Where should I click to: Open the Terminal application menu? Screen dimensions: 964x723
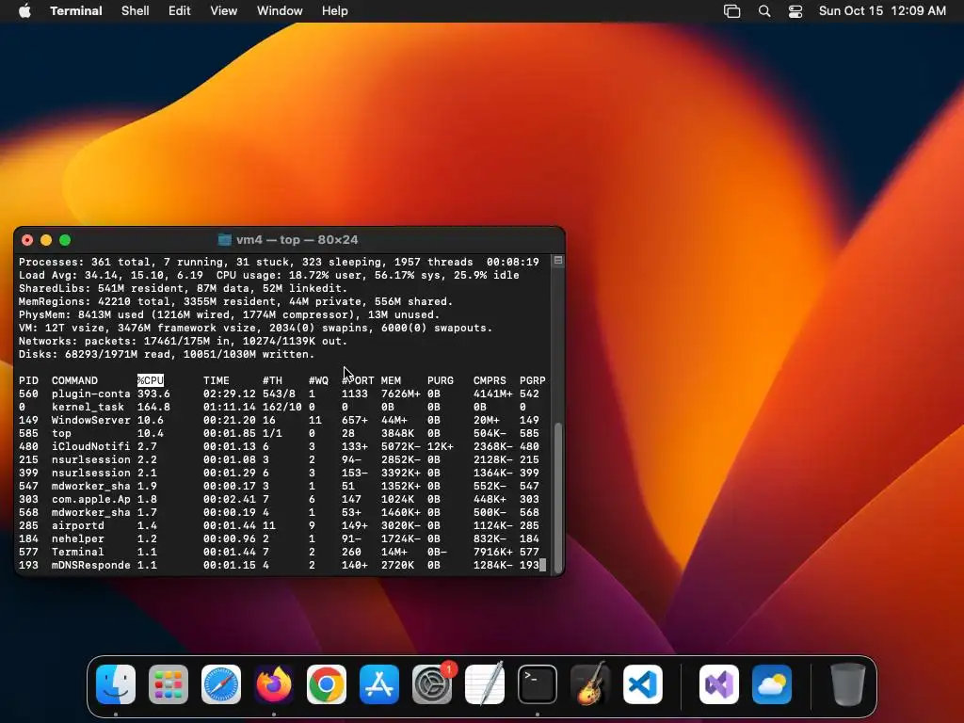pos(76,11)
